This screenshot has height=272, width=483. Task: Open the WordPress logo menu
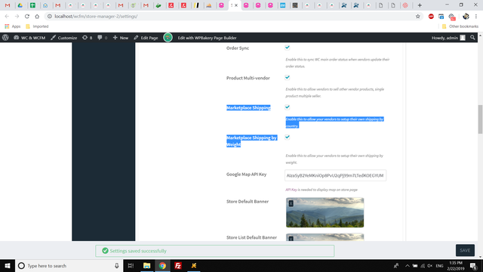pos(5,38)
